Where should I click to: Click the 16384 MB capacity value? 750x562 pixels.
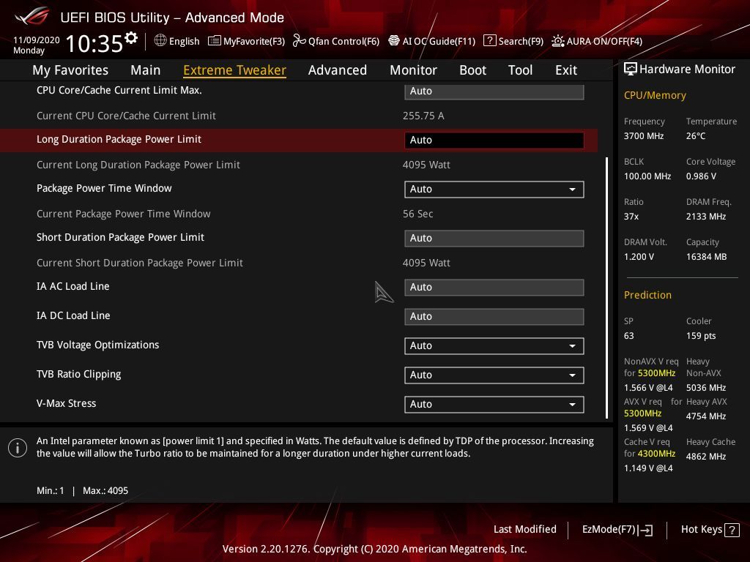tap(707, 257)
